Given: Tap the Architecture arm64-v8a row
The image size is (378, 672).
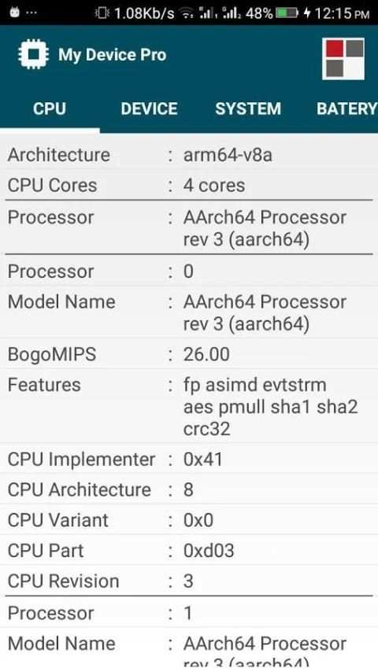Looking at the screenshot, I should pos(189,155).
